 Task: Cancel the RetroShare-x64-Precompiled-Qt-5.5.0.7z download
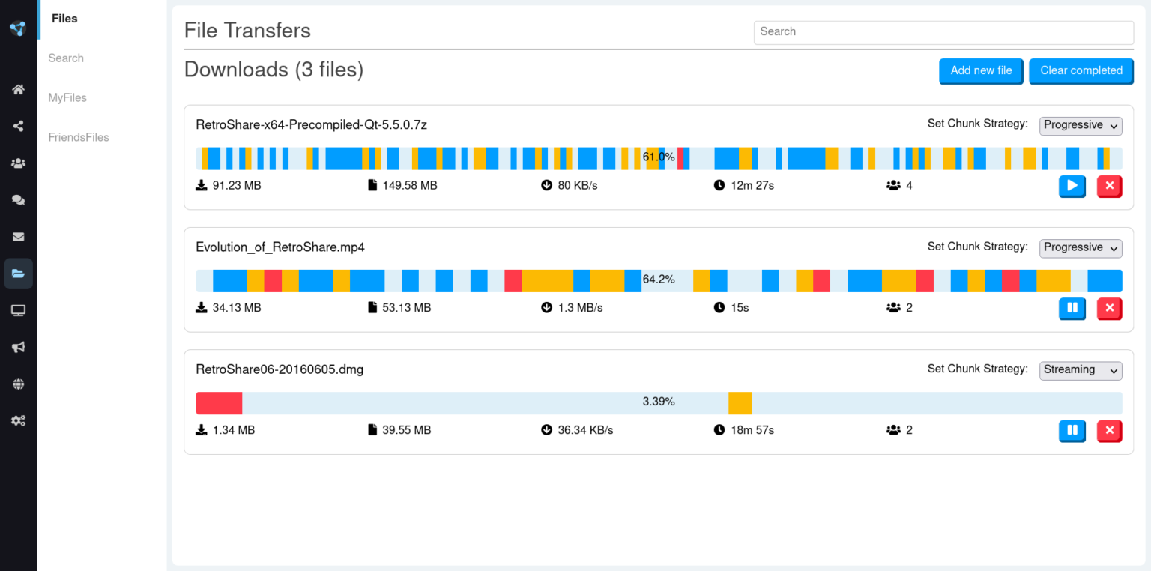pyautogui.click(x=1110, y=185)
